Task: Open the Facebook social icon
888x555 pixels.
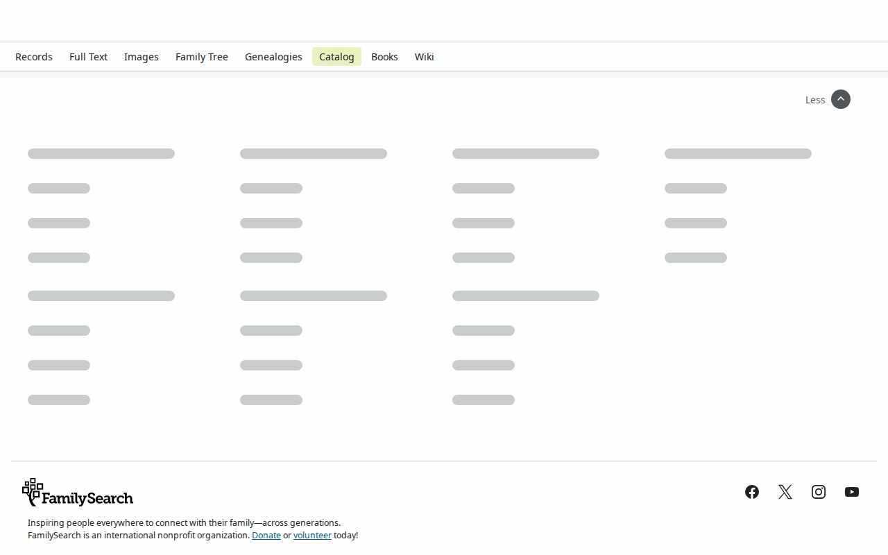Action: click(x=752, y=492)
